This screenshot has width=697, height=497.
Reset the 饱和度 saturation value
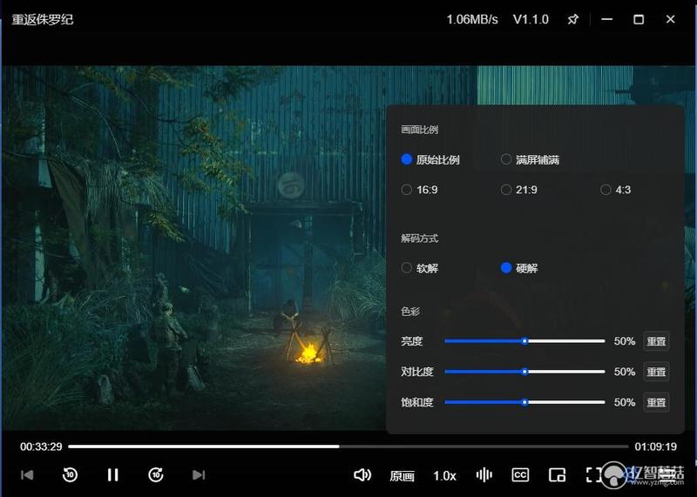pyautogui.click(x=656, y=402)
